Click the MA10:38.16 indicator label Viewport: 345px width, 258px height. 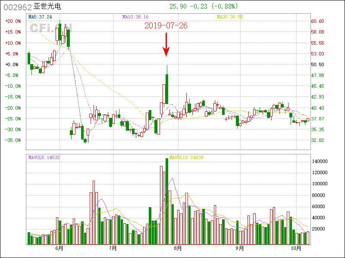click(135, 17)
